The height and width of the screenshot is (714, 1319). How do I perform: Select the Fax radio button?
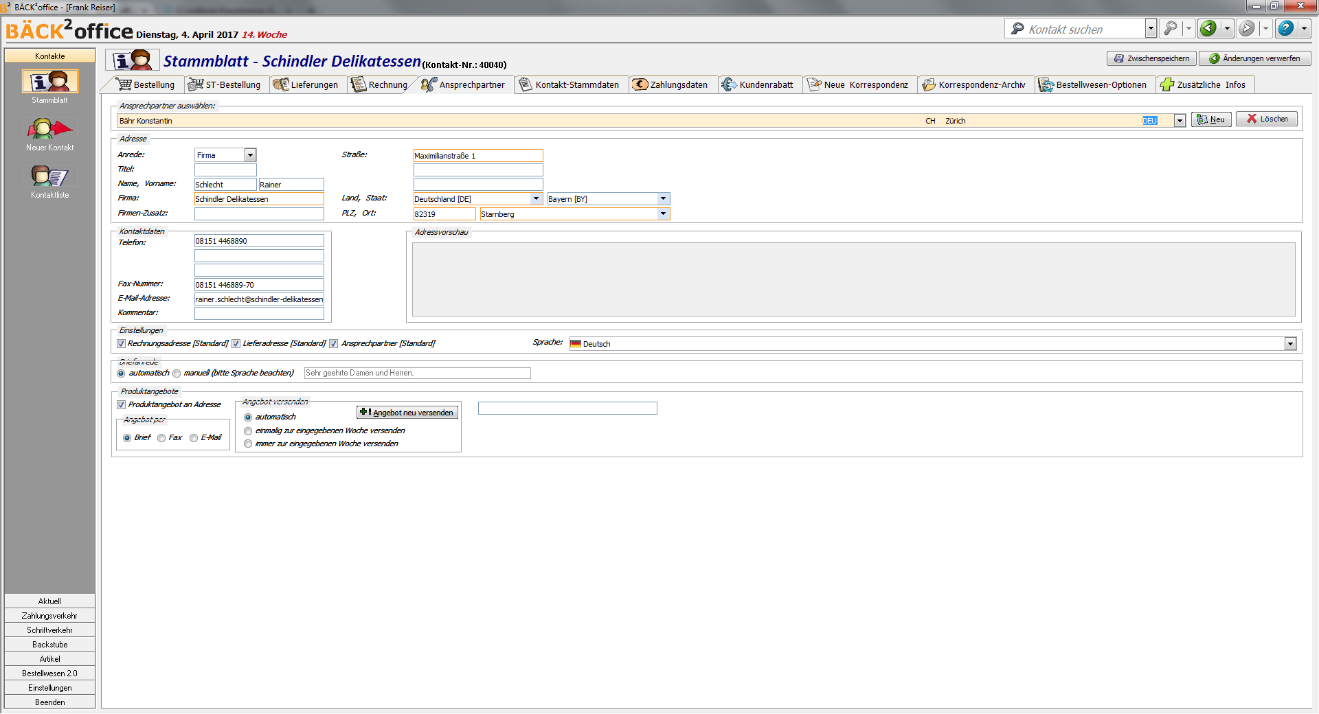161,438
